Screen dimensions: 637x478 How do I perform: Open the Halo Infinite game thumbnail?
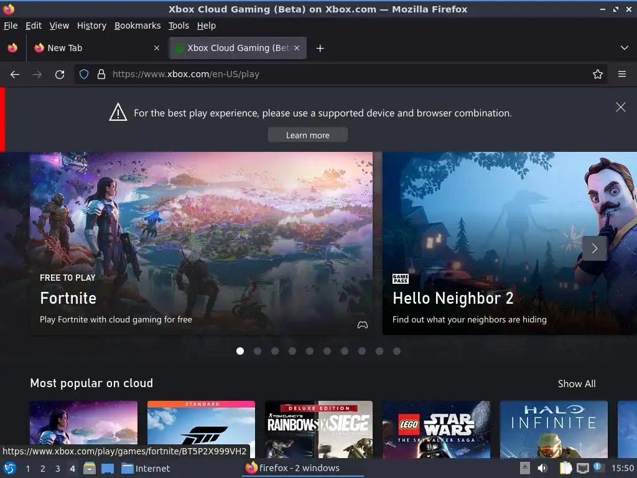point(554,429)
